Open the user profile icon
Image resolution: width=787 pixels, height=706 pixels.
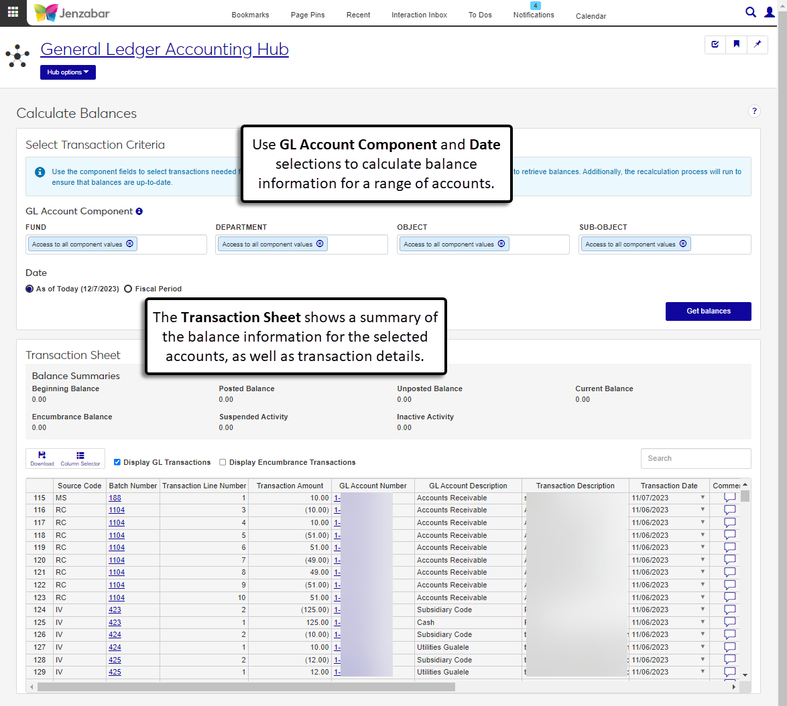coord(769,12)
